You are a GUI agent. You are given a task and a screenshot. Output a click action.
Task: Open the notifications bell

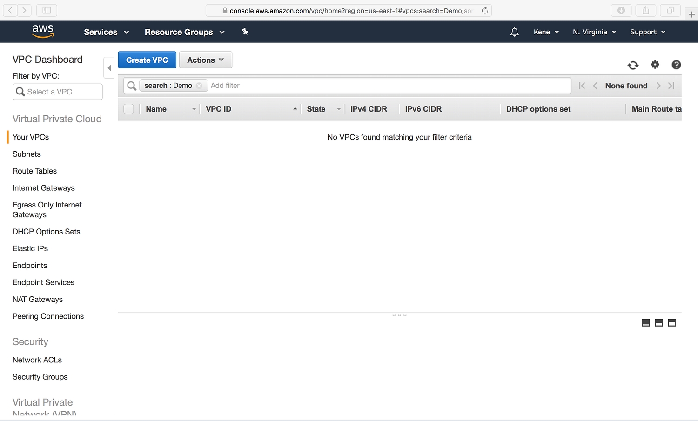point(514,32)
